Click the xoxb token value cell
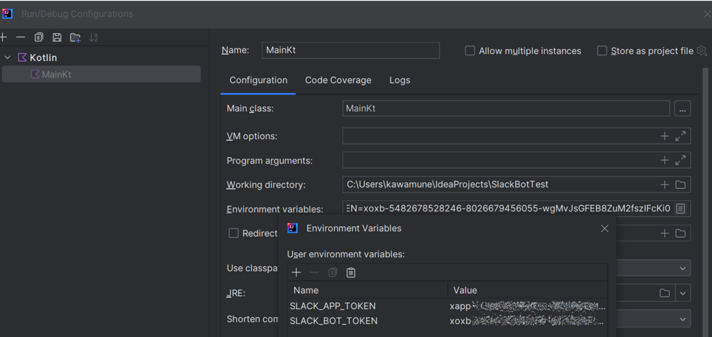712x337 pixels. click(527, 321)
